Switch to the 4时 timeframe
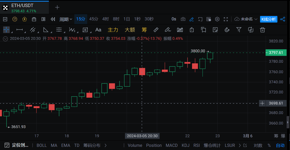The width and height of the screenshot is (290, 150). coord(105,19)
